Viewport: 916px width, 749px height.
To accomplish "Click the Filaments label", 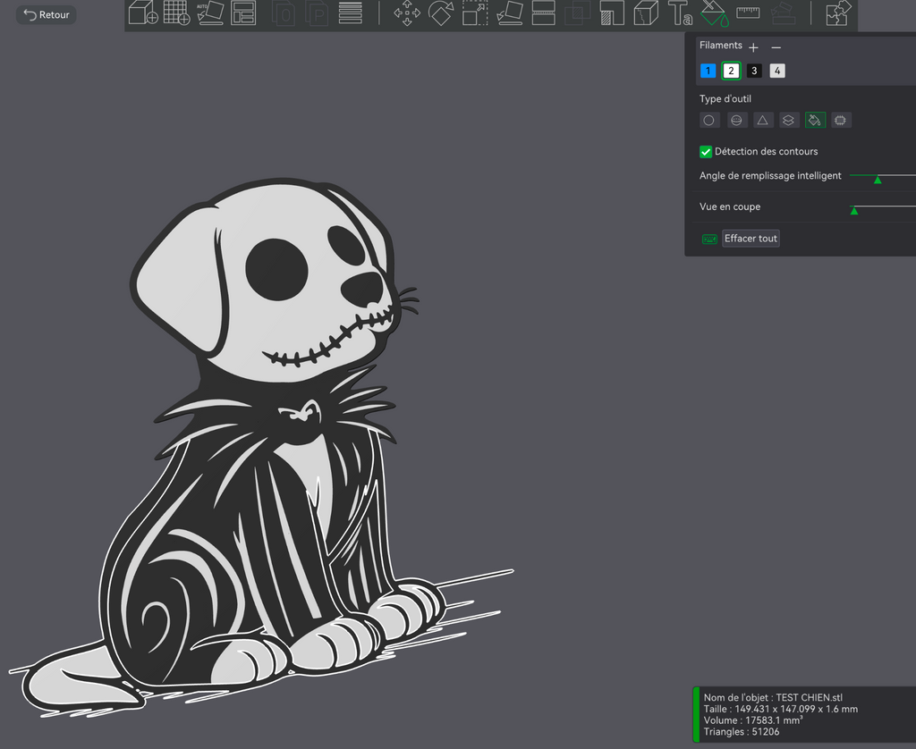I will pos(721,46).
